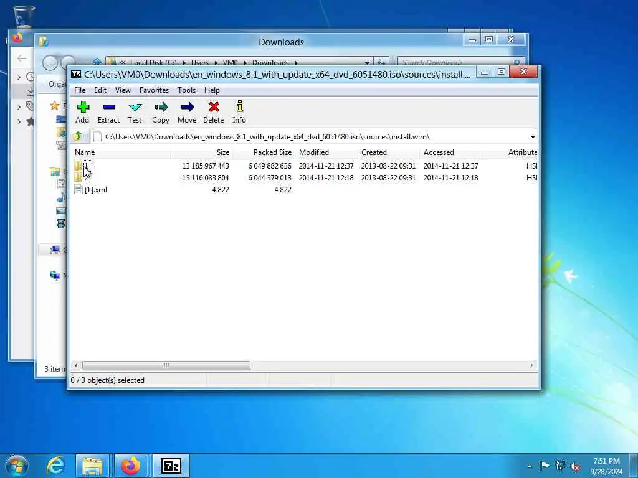
Task: Launch Internet Explorer from the taskbar
Action: coord(55,466)
